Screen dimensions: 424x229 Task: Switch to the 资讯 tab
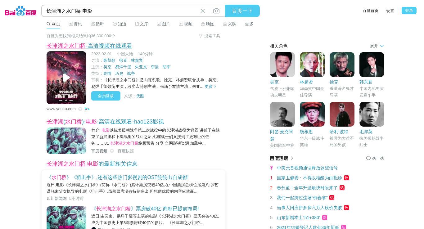(75, 24)
